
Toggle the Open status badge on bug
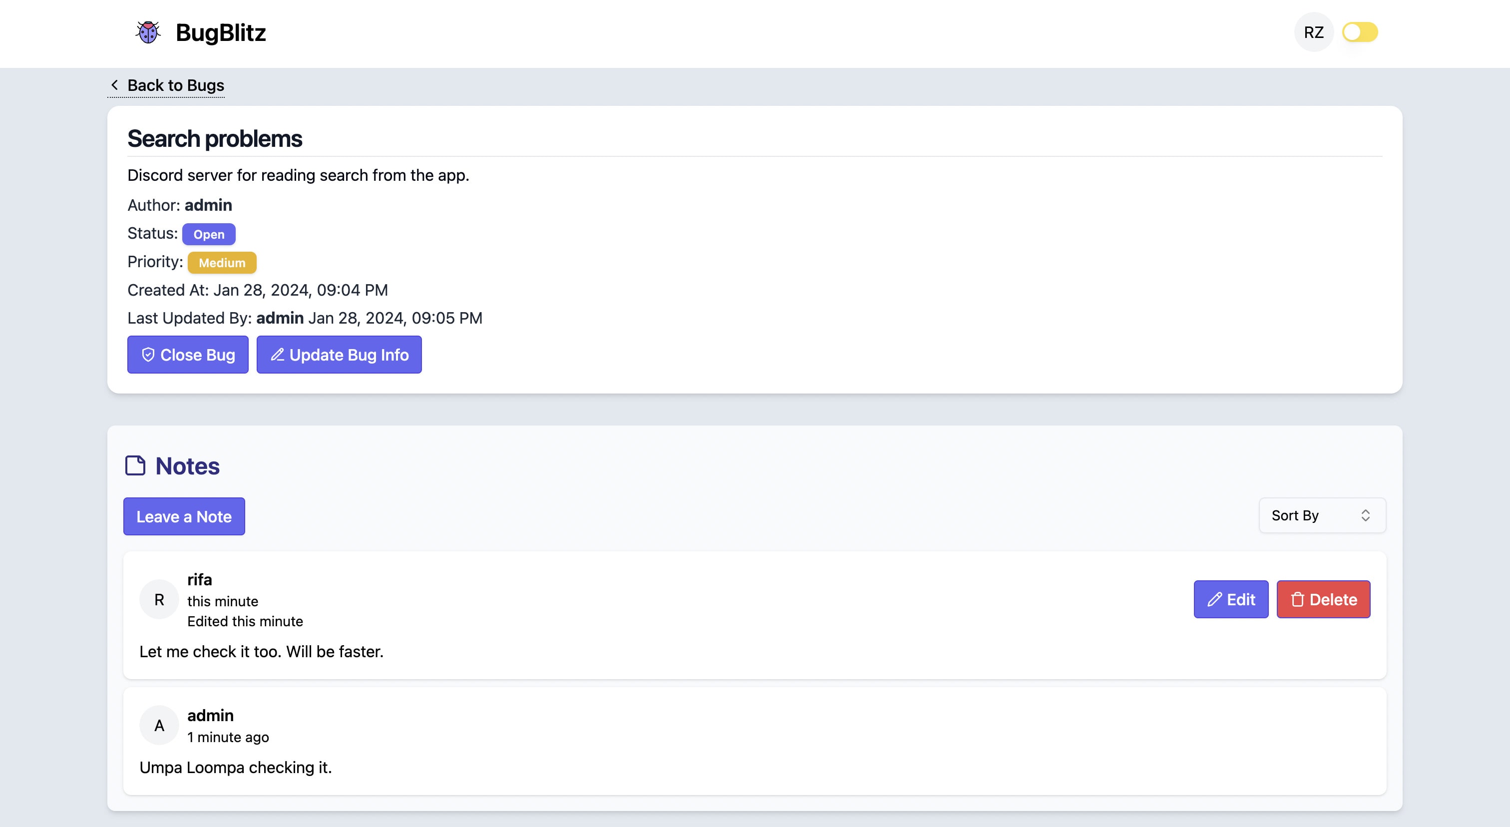pyautogui.click(x=209, y=233)
